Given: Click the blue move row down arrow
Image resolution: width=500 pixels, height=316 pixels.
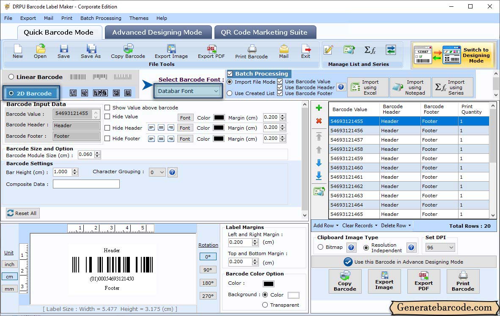Looking at the screenshot, I should tap(319, 163).
